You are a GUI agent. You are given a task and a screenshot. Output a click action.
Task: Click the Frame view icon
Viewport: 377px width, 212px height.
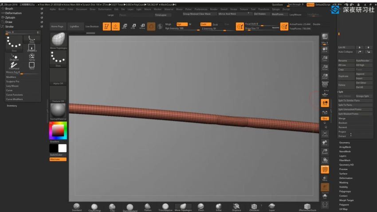[325, 134]
